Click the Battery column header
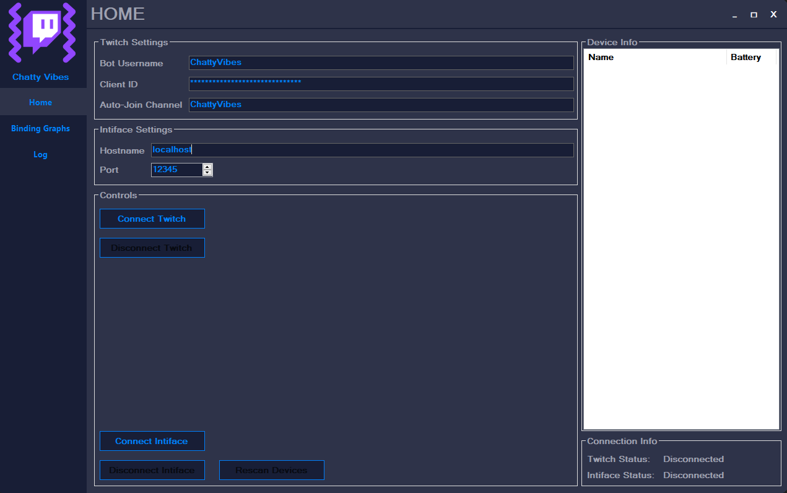 (x=751, y=57)
